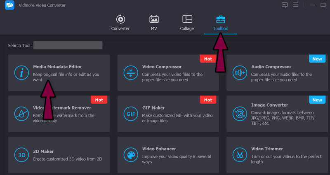Launch the Video Trimmer tool title
Screen dimensions: 330x175
click(x=269, y=149)
